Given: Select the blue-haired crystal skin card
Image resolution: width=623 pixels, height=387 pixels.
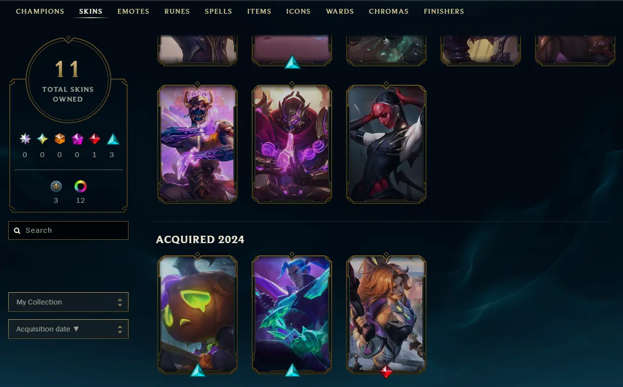Looking at the screenshot, I should pyautogui.click(x=292, y=314).
